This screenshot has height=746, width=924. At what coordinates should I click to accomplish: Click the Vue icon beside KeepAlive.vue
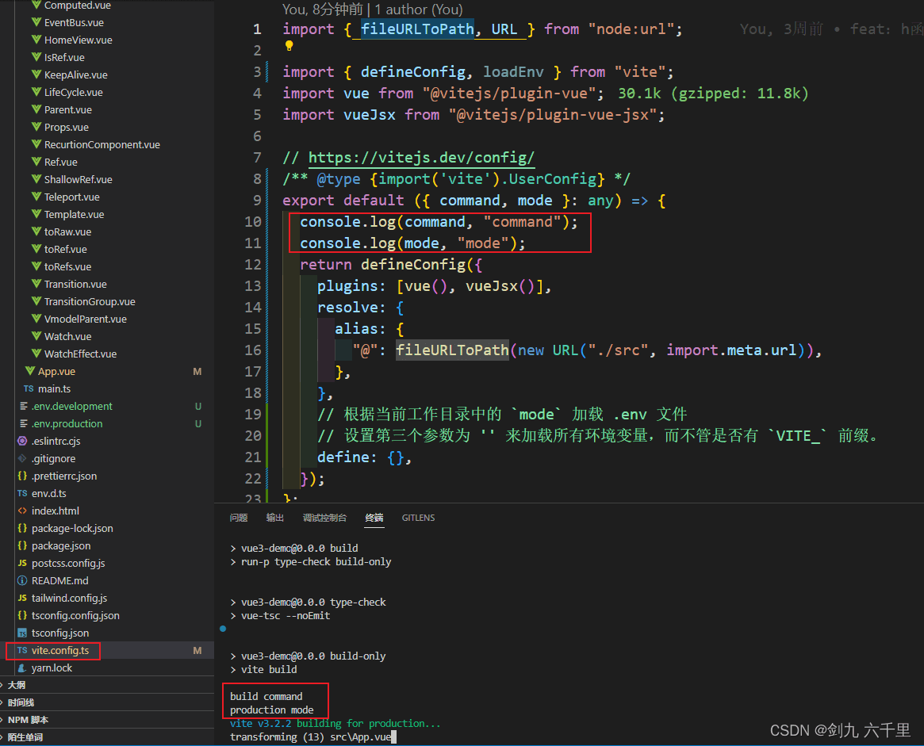click(x=36, y=75)
